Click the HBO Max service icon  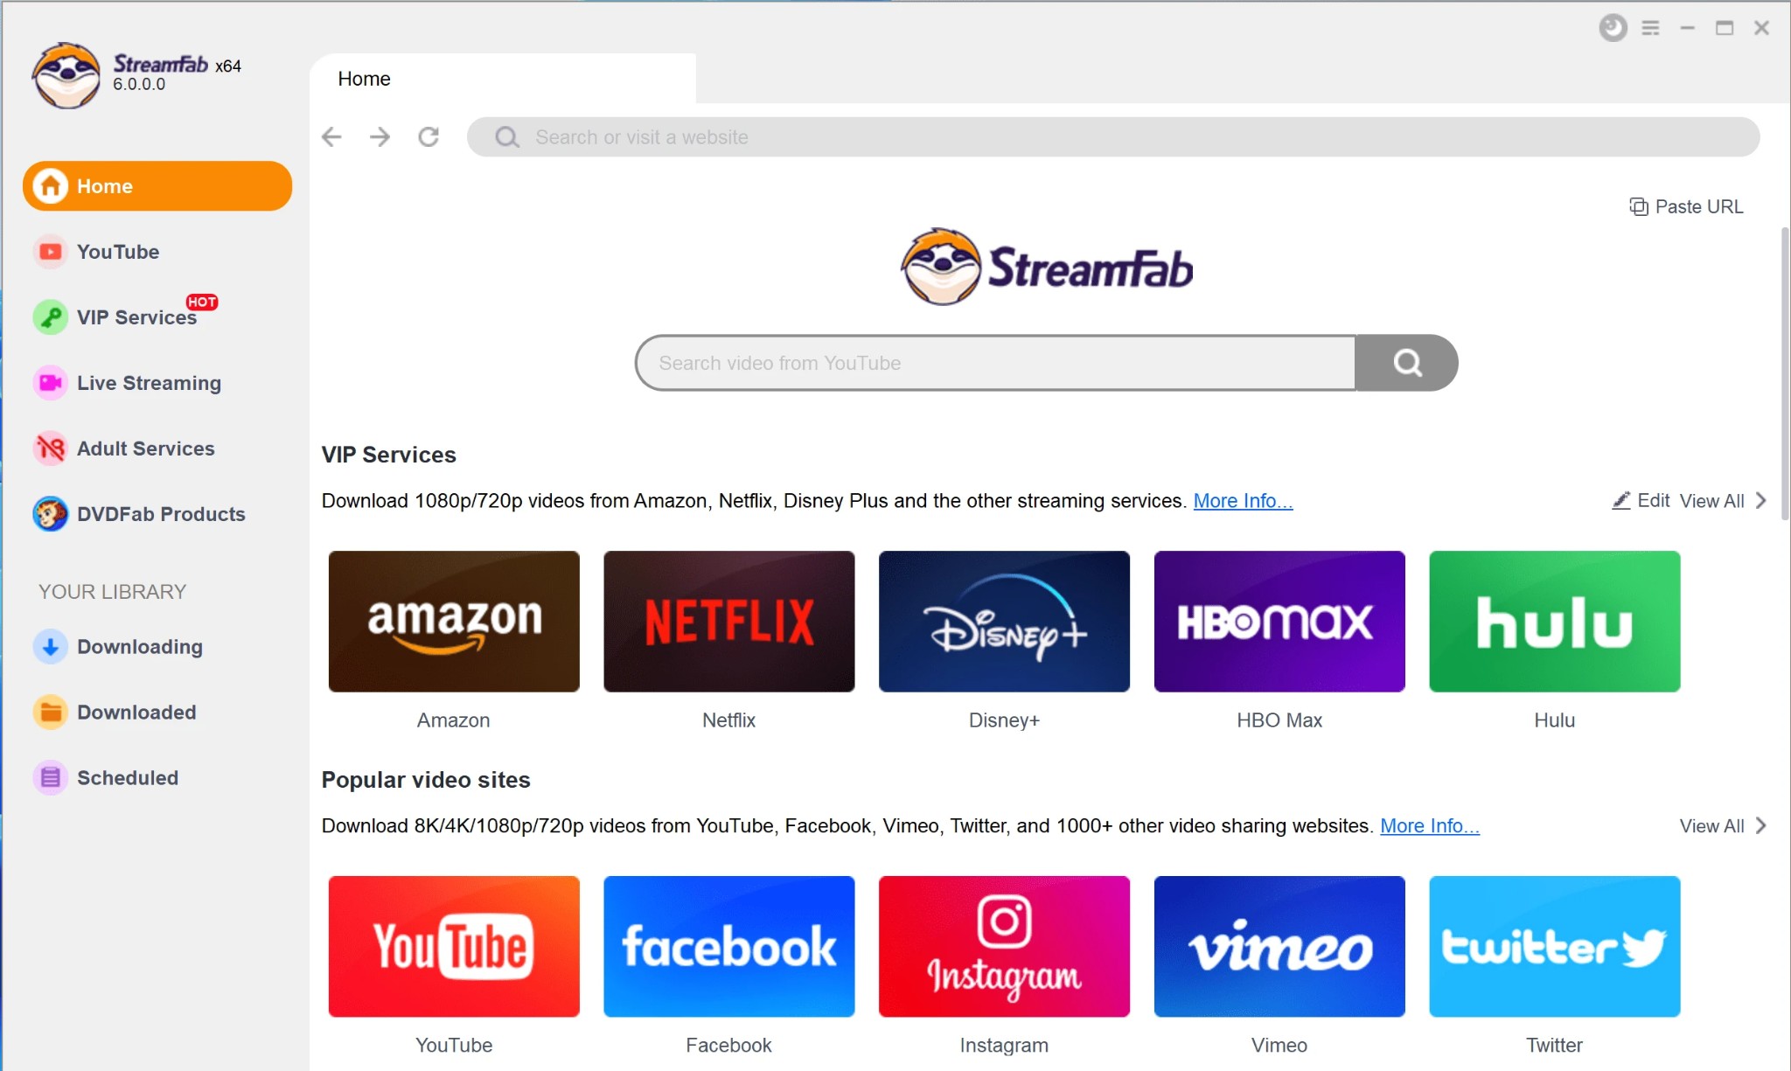coord(1279,621)
